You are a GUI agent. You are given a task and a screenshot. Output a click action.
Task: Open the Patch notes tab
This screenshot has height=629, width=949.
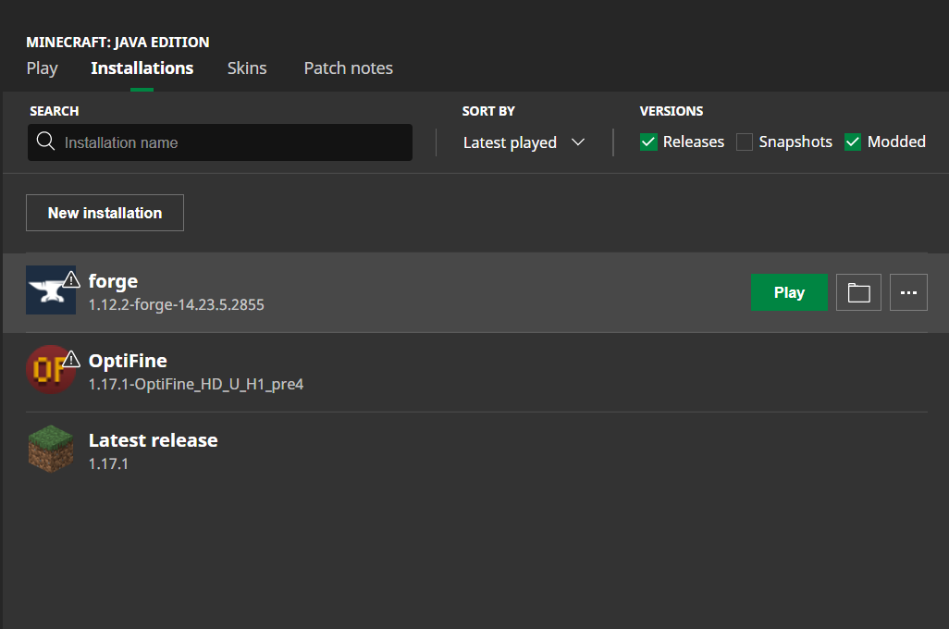pos(348,68)
